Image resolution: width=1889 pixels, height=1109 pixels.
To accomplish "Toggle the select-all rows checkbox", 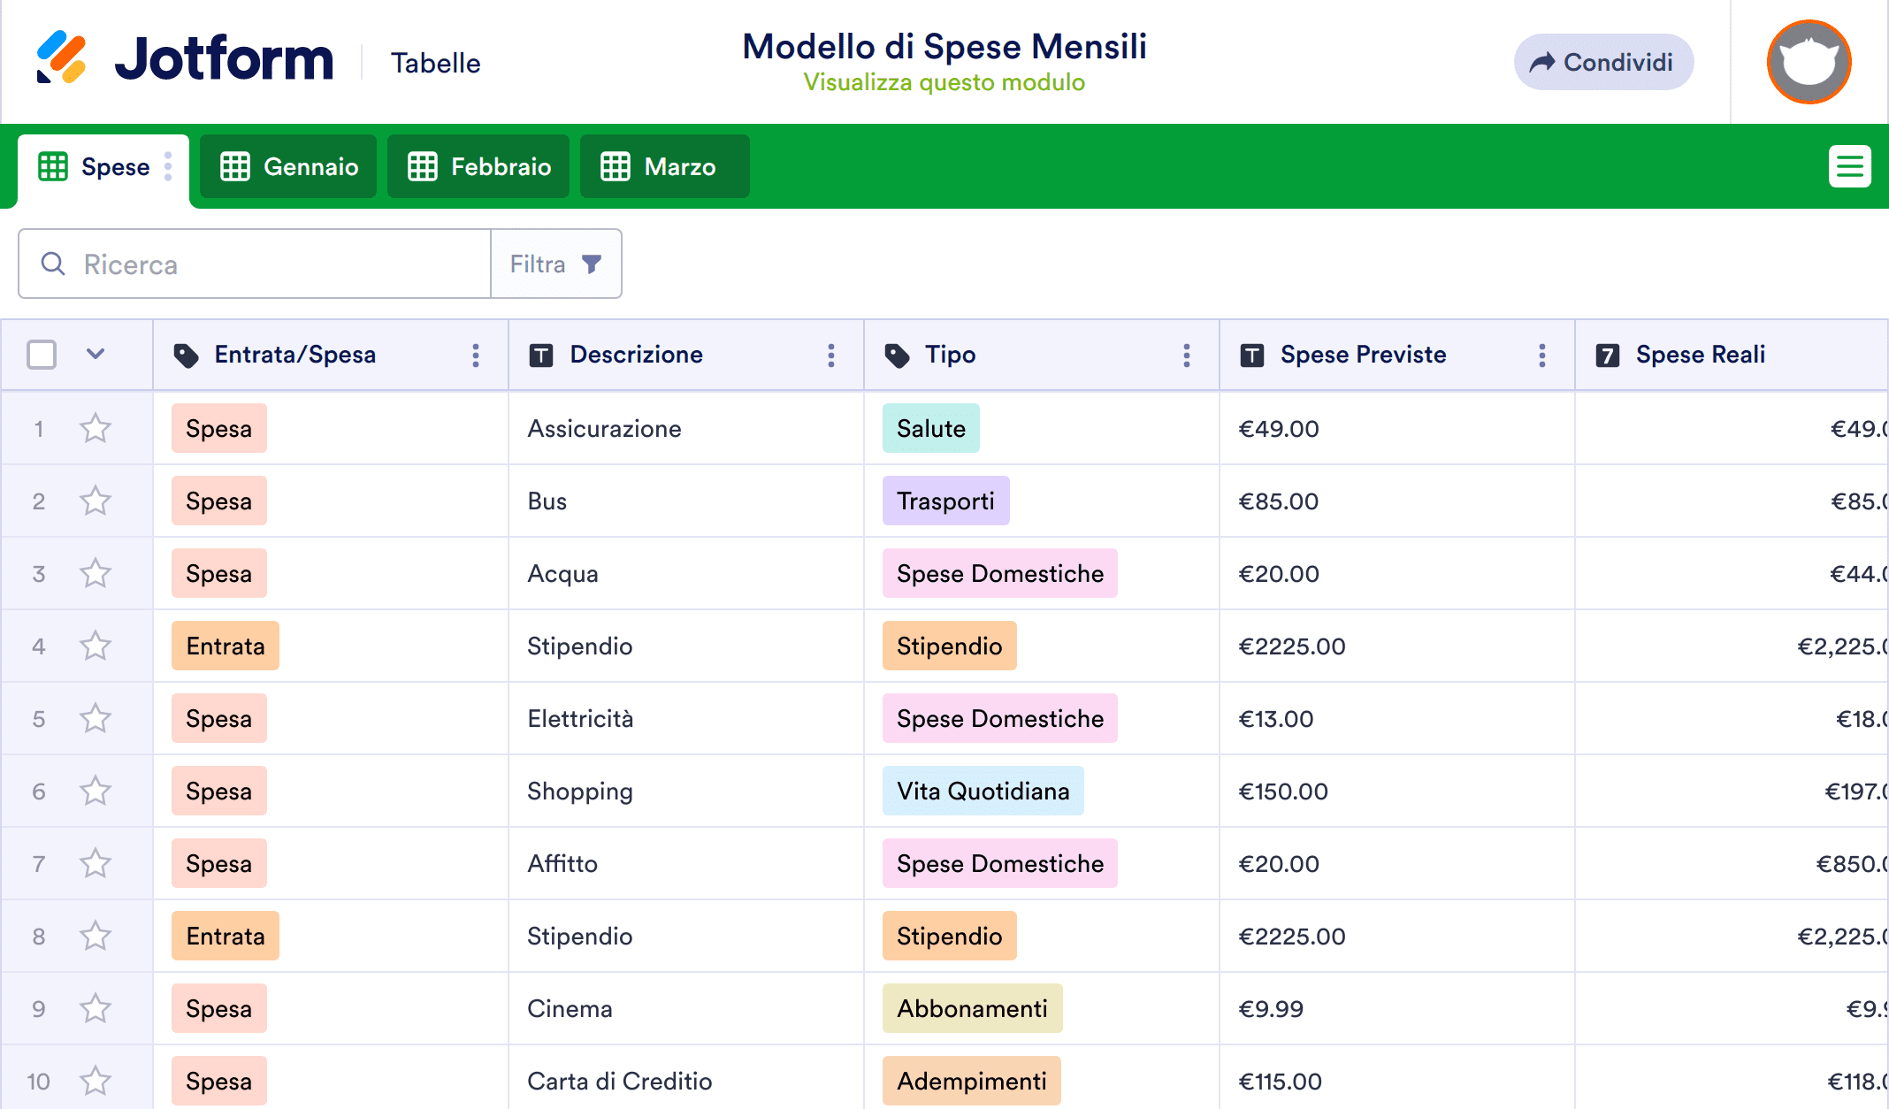I will click(x=42, y=355).
